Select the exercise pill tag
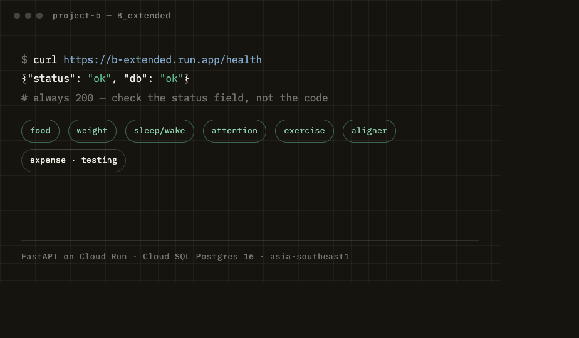579x338 pixels. [x=305, y=131]
